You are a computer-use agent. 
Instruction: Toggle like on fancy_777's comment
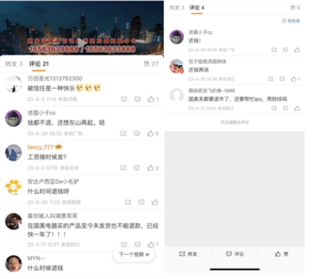153,168
